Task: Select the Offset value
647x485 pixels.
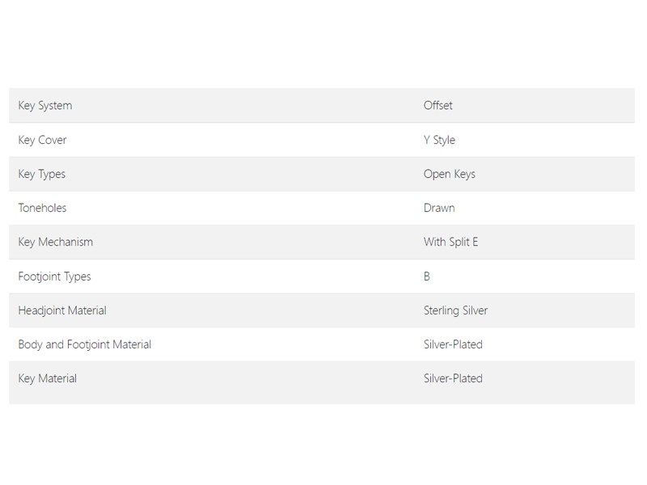Action: (438, 106)
